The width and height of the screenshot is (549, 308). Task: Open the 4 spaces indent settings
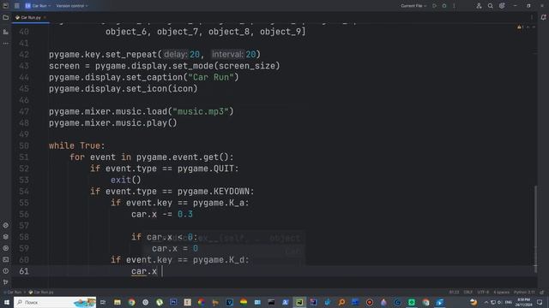pyautogui.click(x=501, y=292)
